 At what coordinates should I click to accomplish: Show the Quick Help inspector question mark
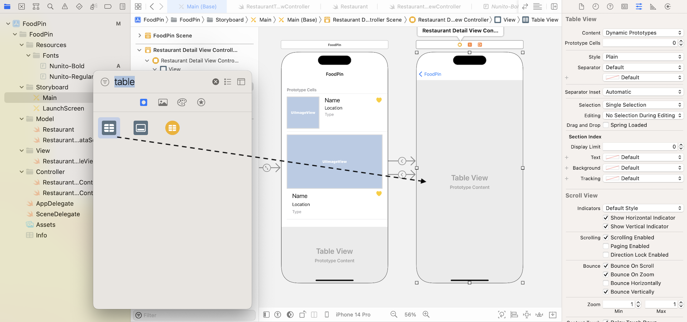tap(610, 6)
